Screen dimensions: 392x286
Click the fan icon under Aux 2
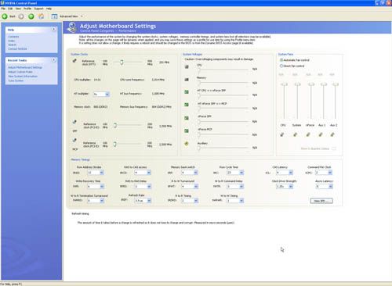[x=332, y=134]
